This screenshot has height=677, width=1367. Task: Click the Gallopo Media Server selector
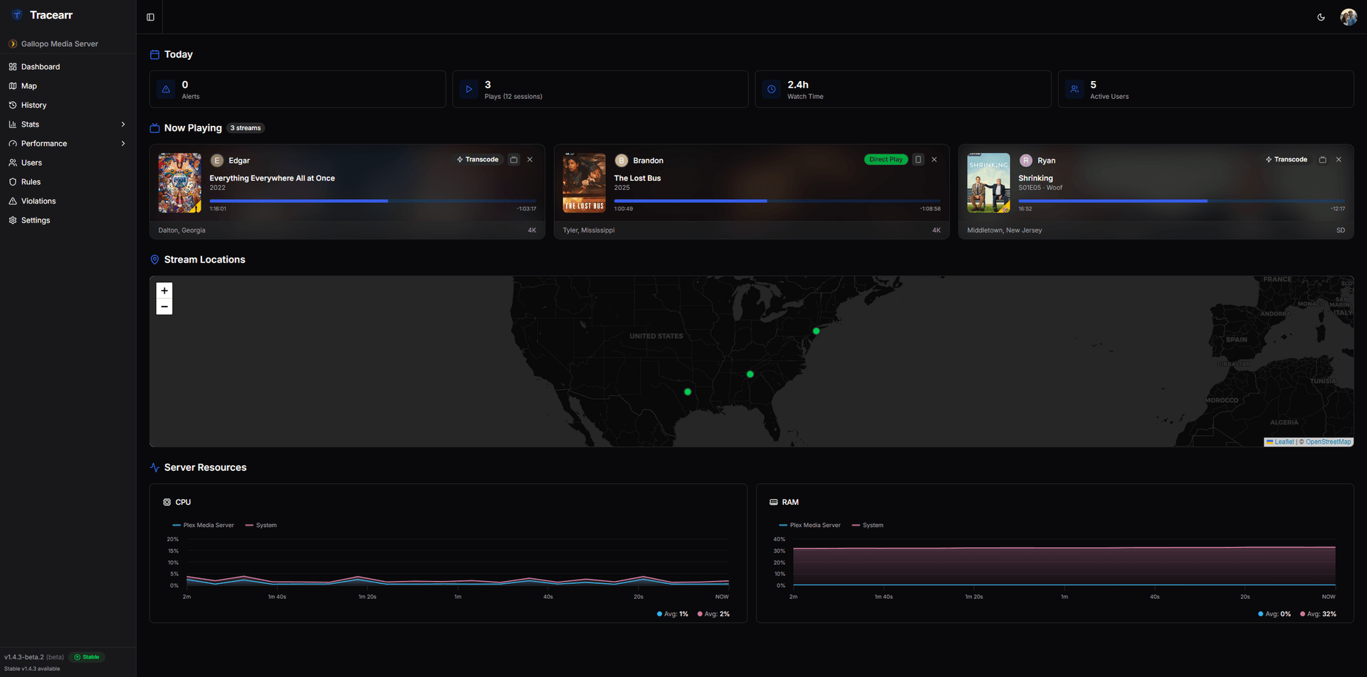click(x=60, y=43)
